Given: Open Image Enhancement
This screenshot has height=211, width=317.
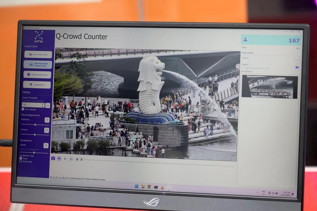Looking at the screenshot, I should 37,75.
